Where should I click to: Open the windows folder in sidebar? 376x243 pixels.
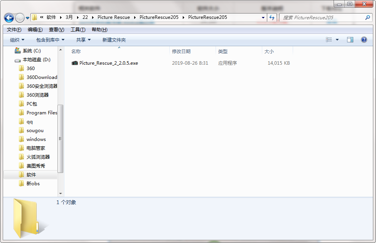click(x=36, y=139)
